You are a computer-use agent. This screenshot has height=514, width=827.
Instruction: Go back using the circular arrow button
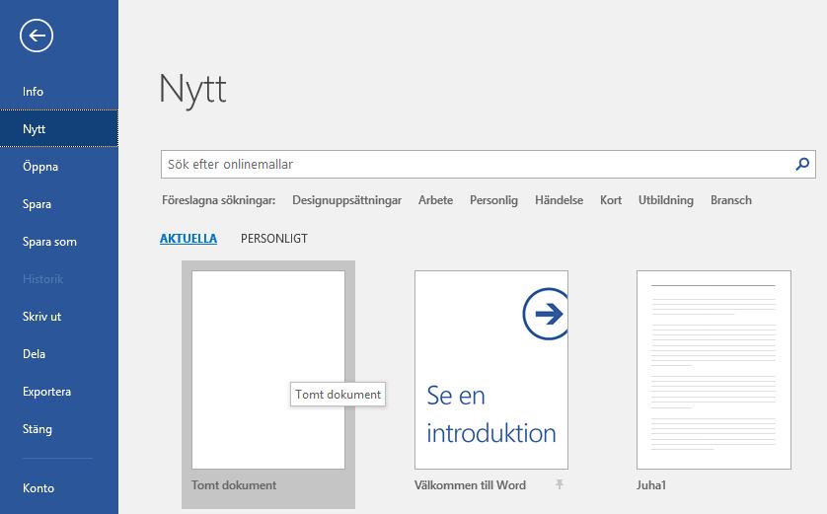[x=37, y=36]
